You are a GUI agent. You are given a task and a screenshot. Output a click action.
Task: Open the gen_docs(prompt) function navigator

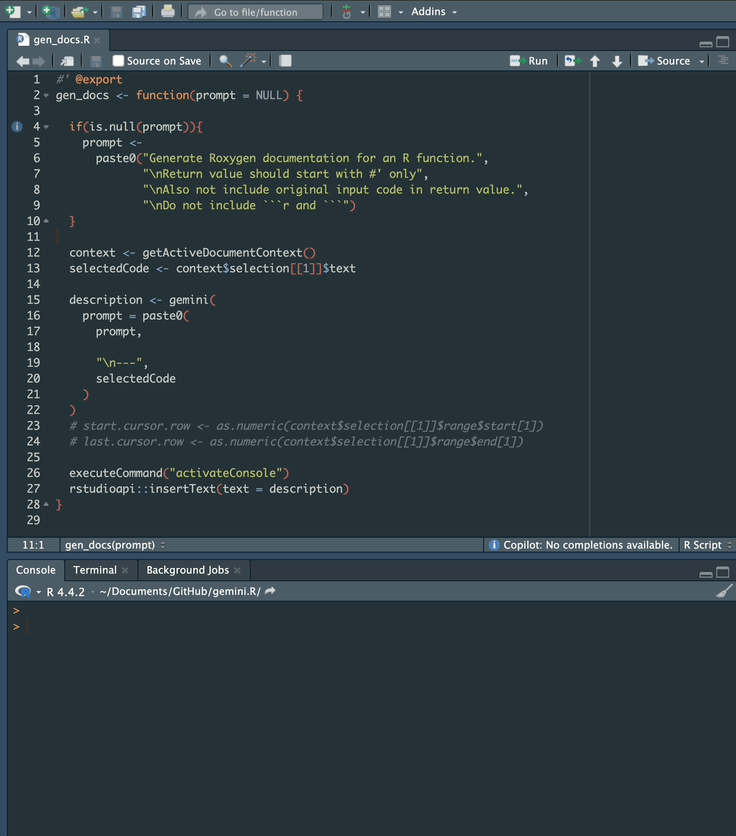[x=115, y=545]
